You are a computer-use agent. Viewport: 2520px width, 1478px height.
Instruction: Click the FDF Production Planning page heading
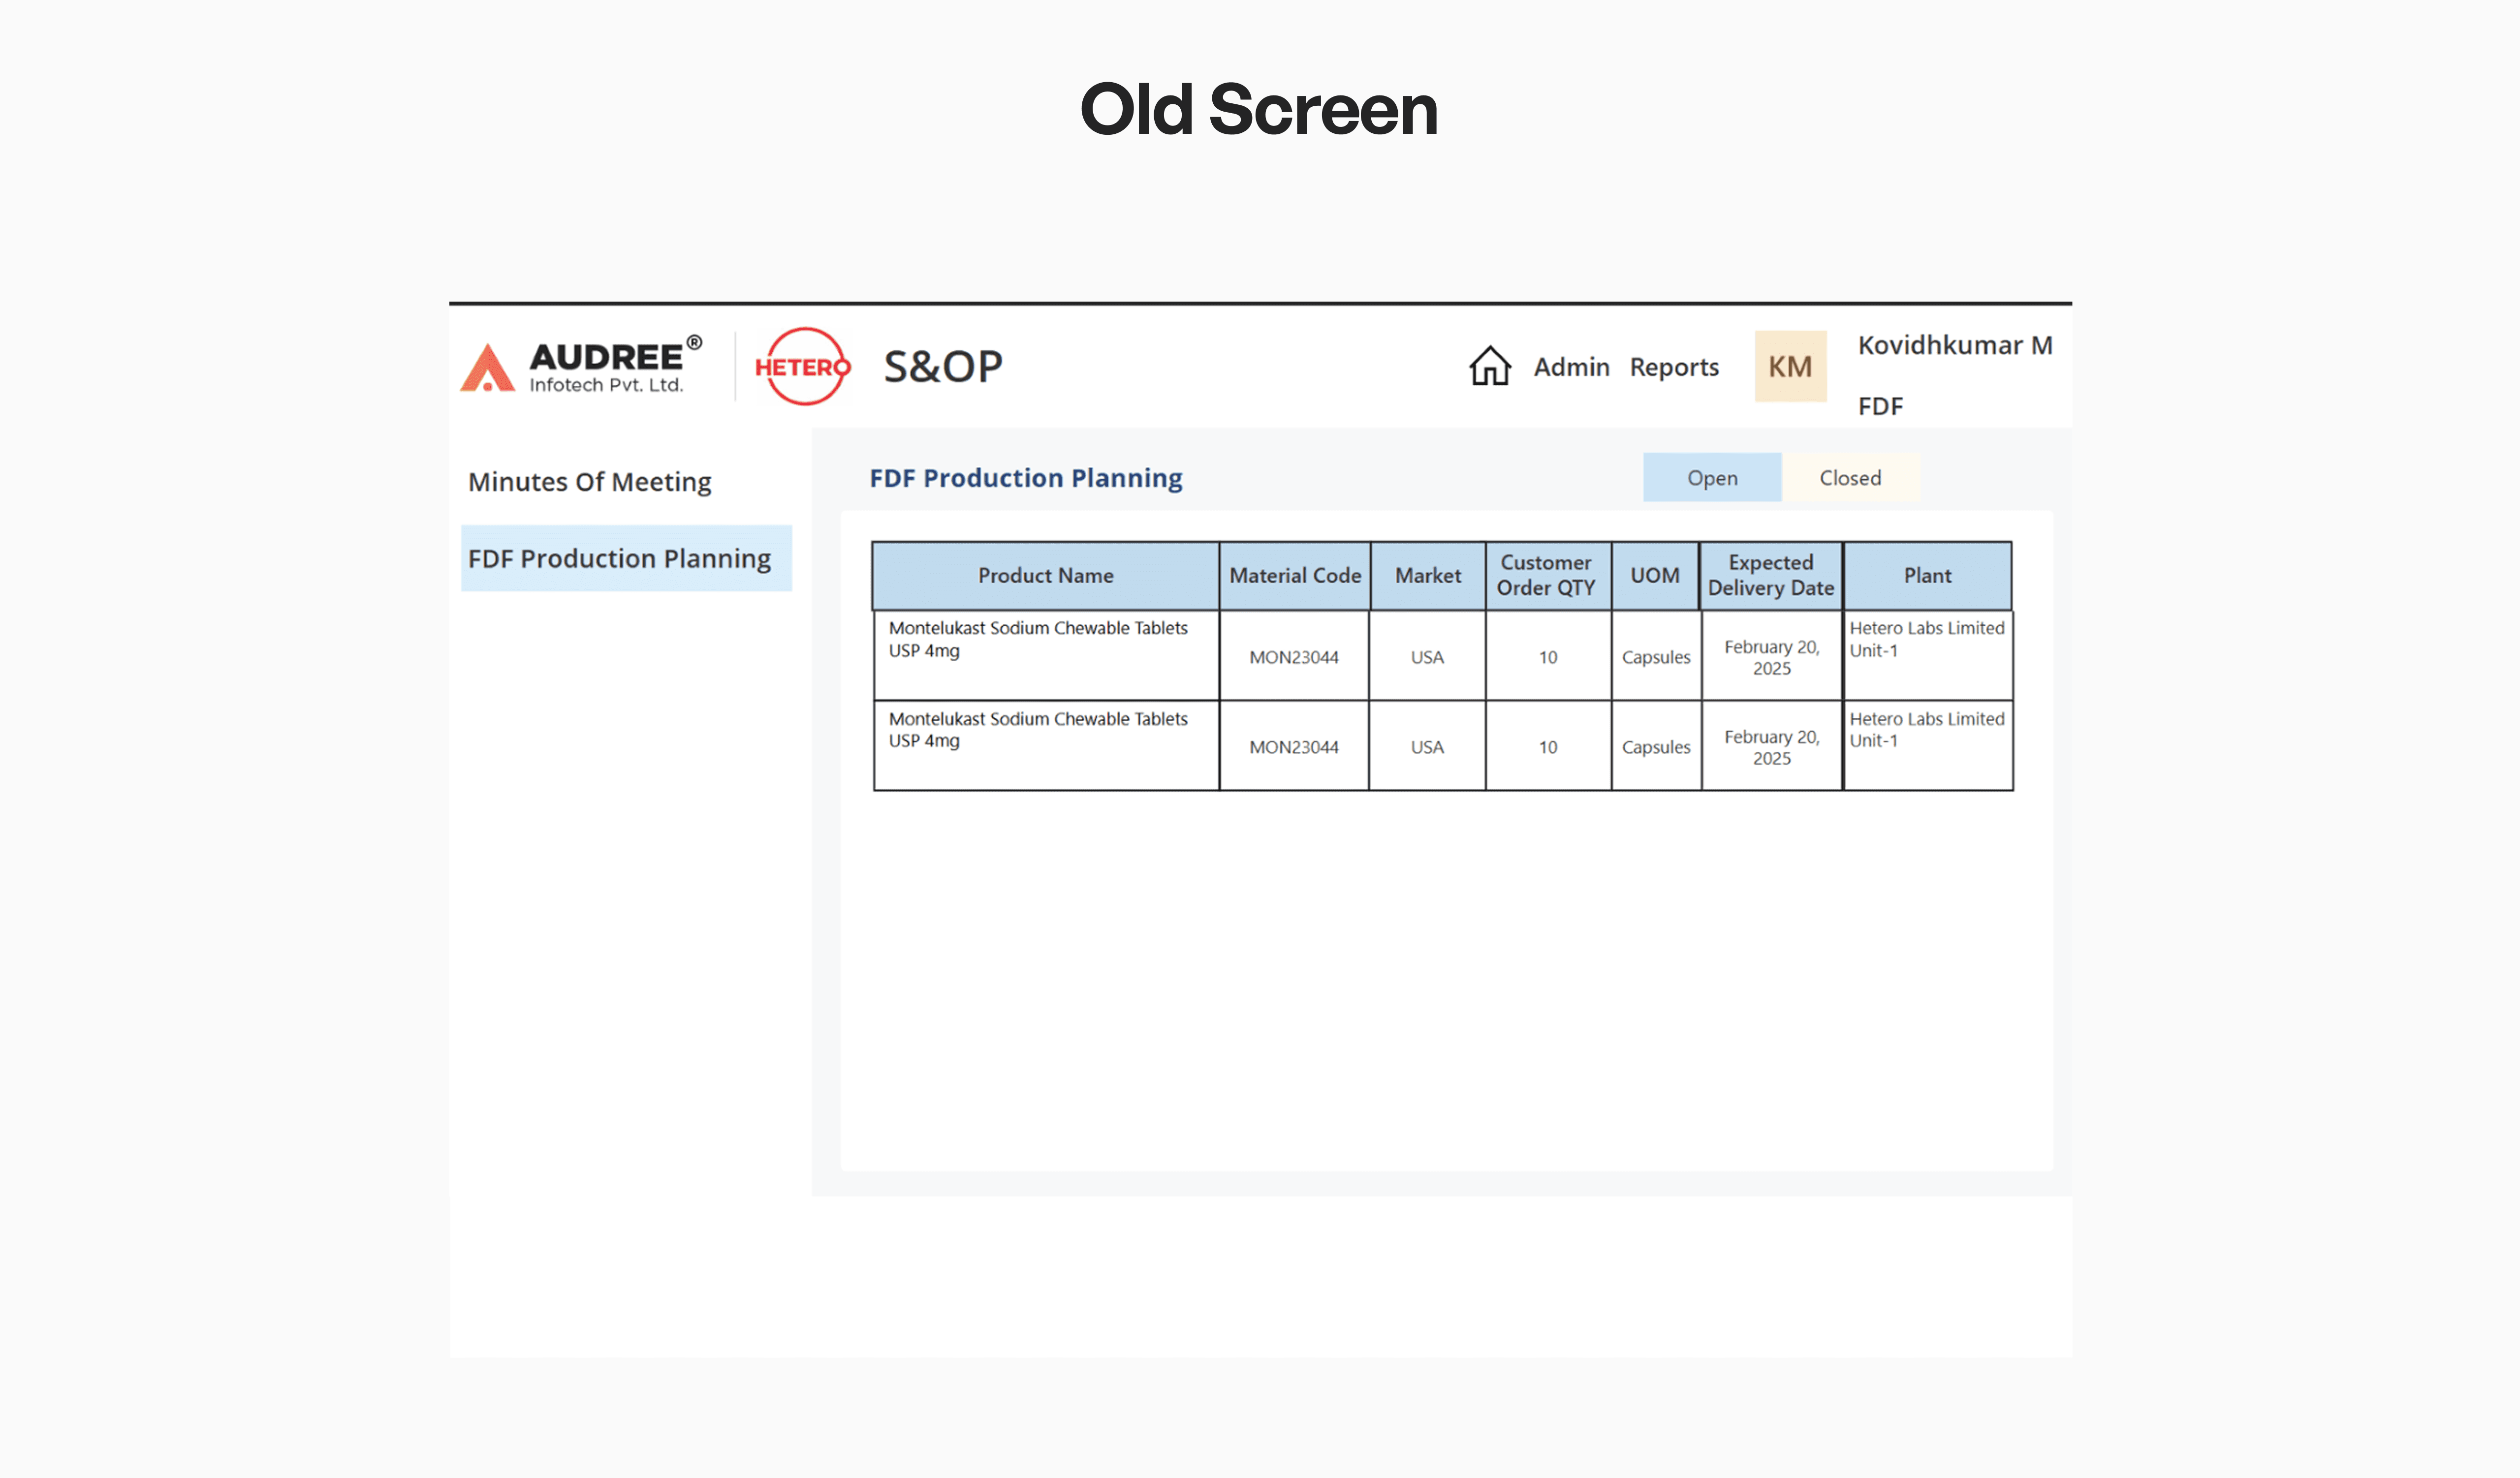pyautogui.click(x=1025, y=478)
